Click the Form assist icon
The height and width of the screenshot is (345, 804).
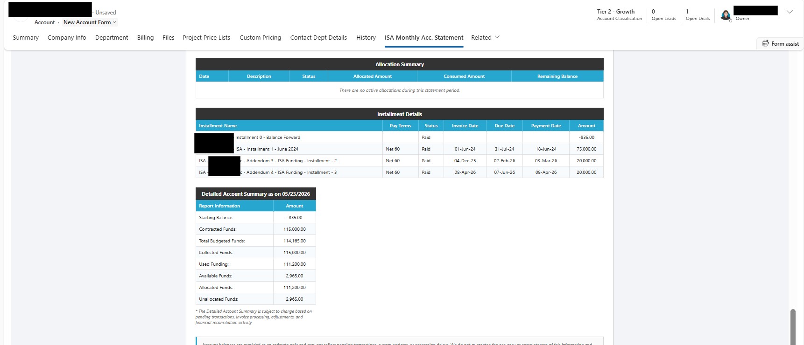[x=766, y=43]
